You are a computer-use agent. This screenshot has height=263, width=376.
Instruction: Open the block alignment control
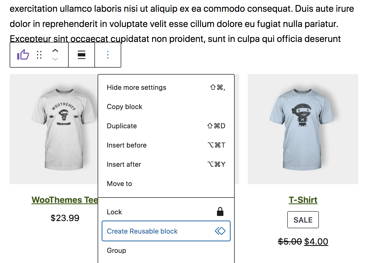[82, 55]
